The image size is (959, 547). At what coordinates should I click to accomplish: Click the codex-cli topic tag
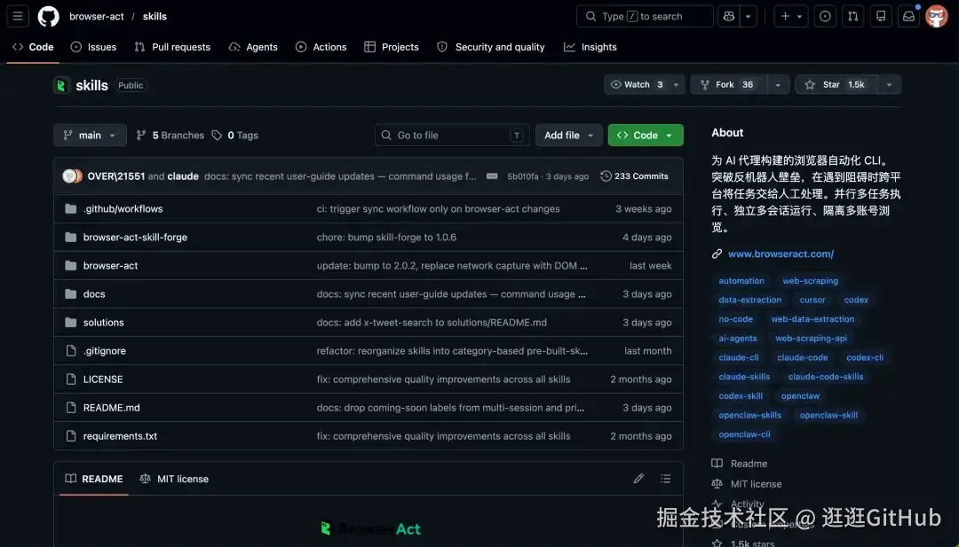pyautogui.click(x=865, y=358)
